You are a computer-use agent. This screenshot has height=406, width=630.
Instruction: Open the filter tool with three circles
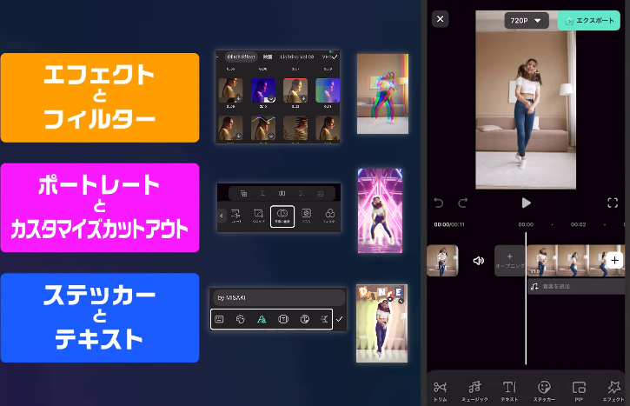pos(330,216)
